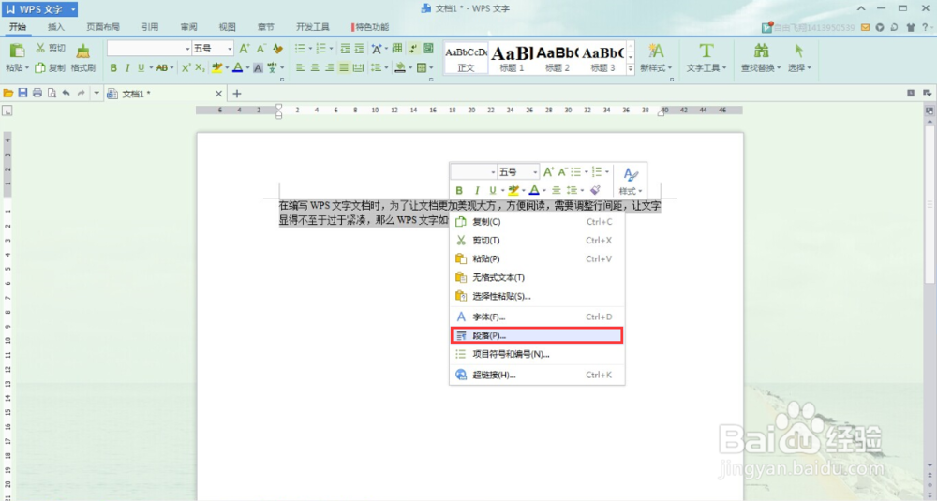This screenshot has height=501, width=937.
Task: Toggle justify alignment in ribbon
Action: click(344, 68)
